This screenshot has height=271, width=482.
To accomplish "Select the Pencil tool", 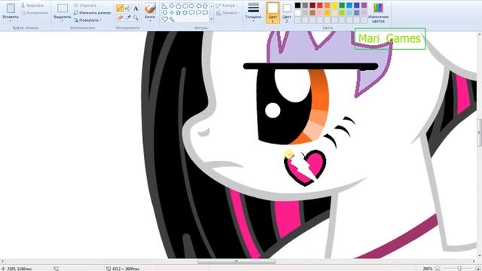I will [x=120, y=8].
